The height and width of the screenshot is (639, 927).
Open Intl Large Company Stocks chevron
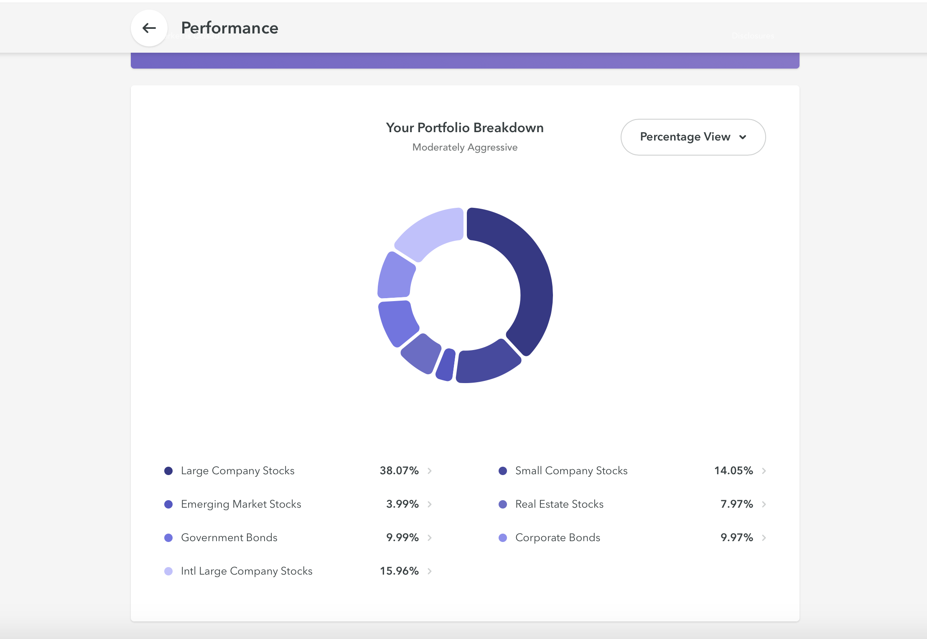(430, 571)
